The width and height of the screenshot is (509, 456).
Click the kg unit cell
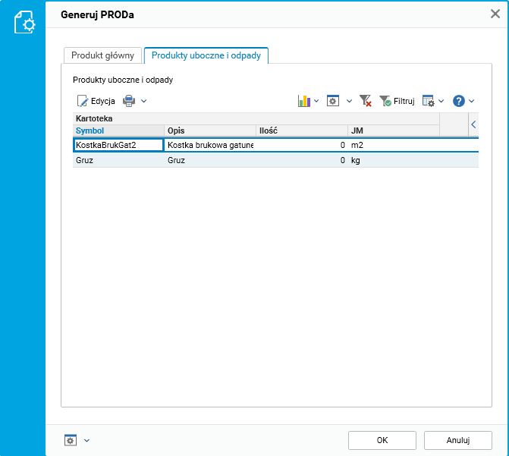point(394,160)
